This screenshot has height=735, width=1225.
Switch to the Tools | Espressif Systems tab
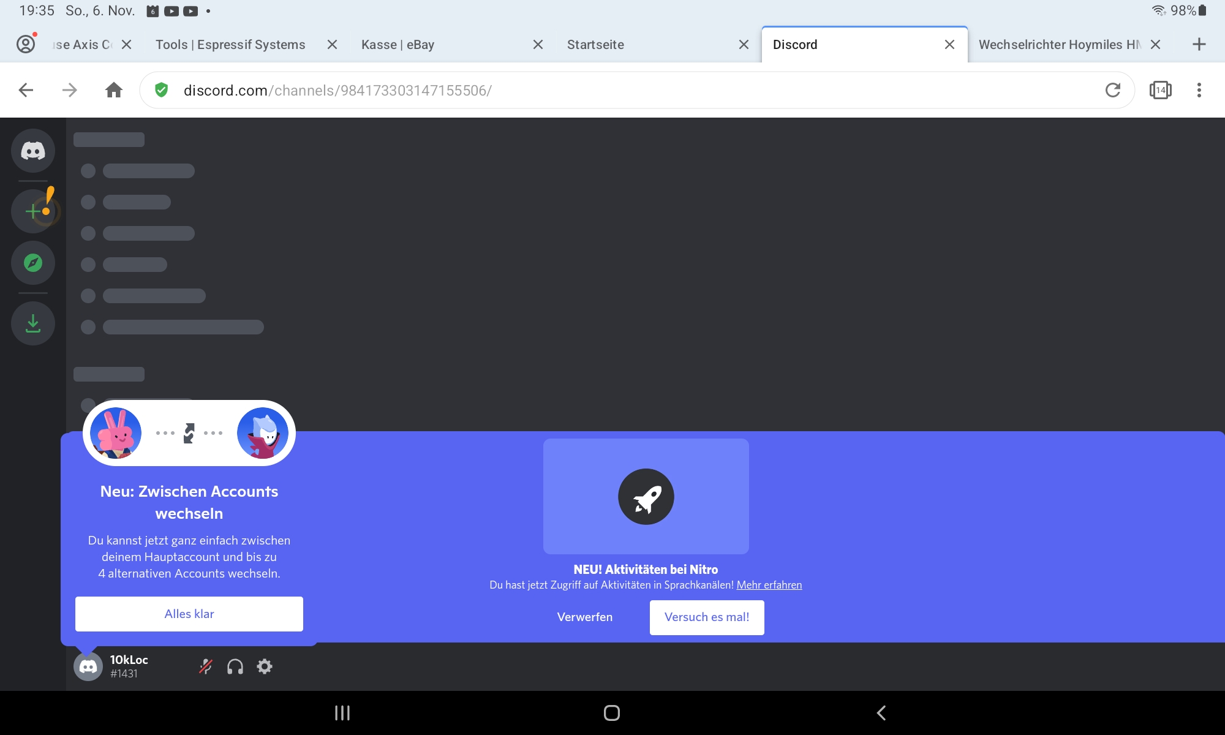tap(230, 45)
